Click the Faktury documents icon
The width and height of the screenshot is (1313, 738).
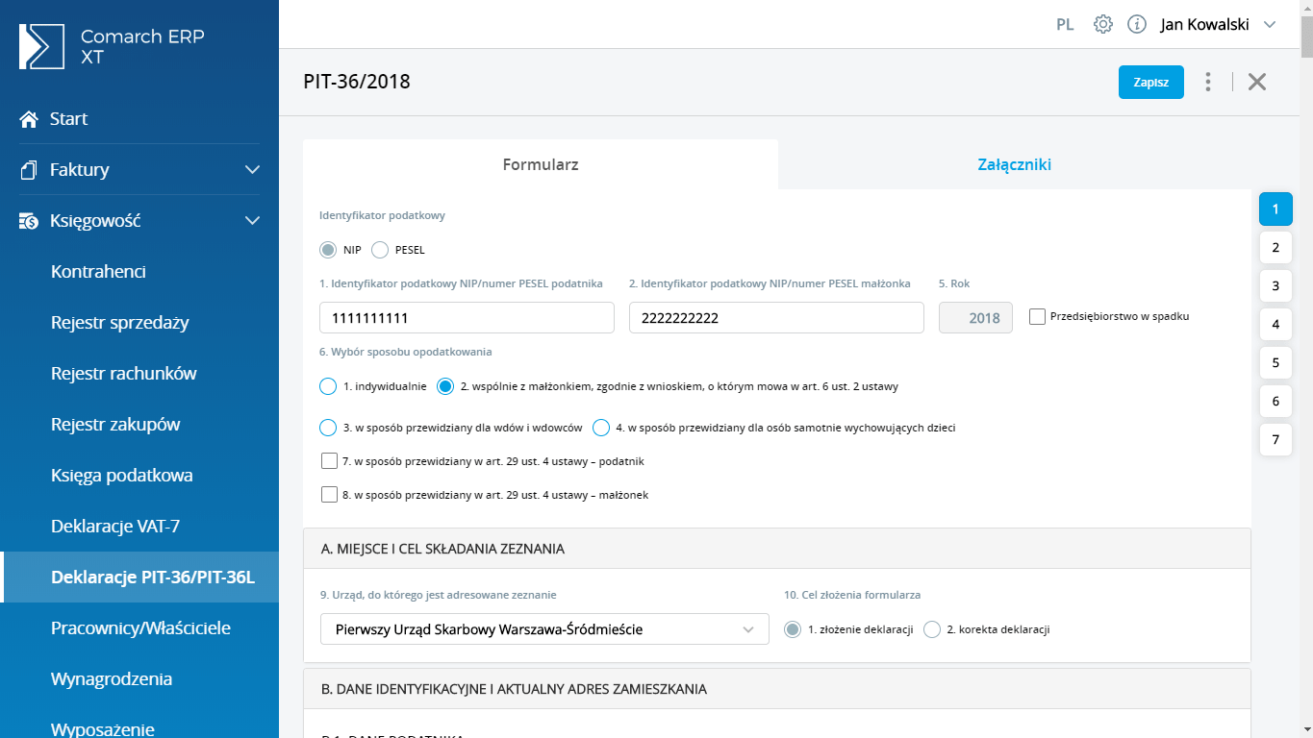29,170
